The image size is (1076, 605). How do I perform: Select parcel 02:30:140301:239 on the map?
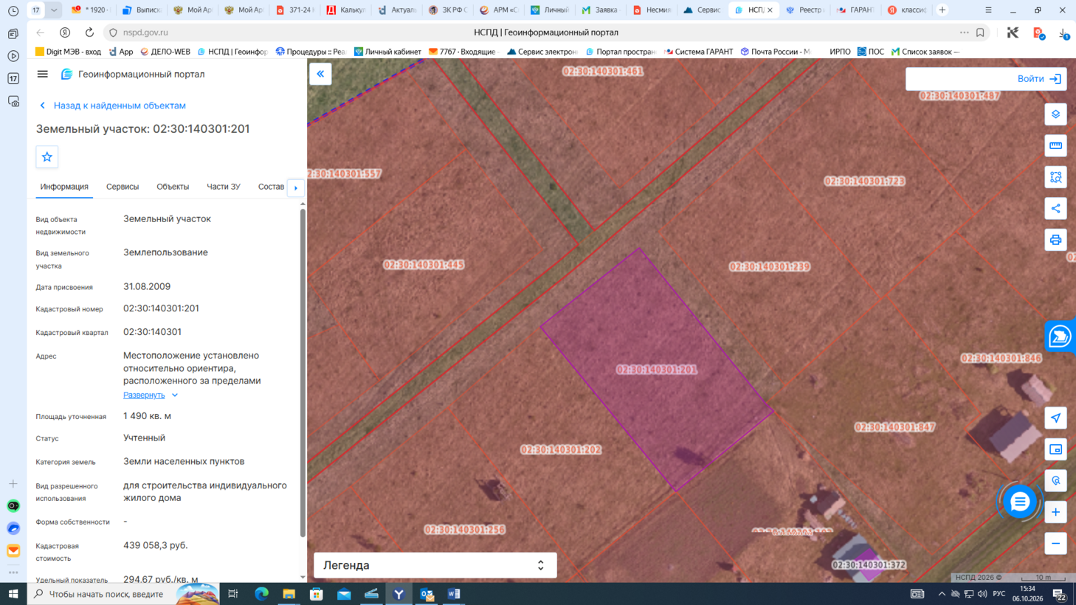770,266
